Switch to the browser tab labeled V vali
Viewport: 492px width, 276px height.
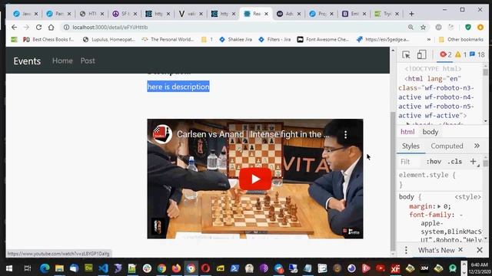coord(191,14)
